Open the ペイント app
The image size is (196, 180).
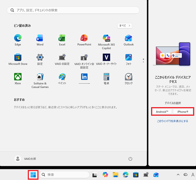click(x=62, y=79)
